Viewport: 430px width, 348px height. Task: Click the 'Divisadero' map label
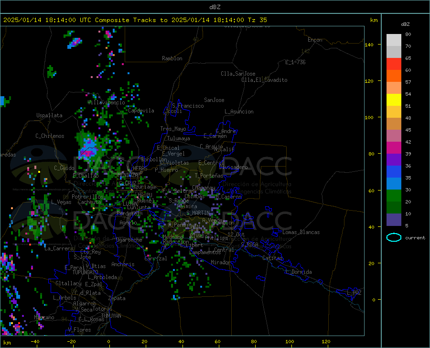pyautogui.click(x=233, y=167)
